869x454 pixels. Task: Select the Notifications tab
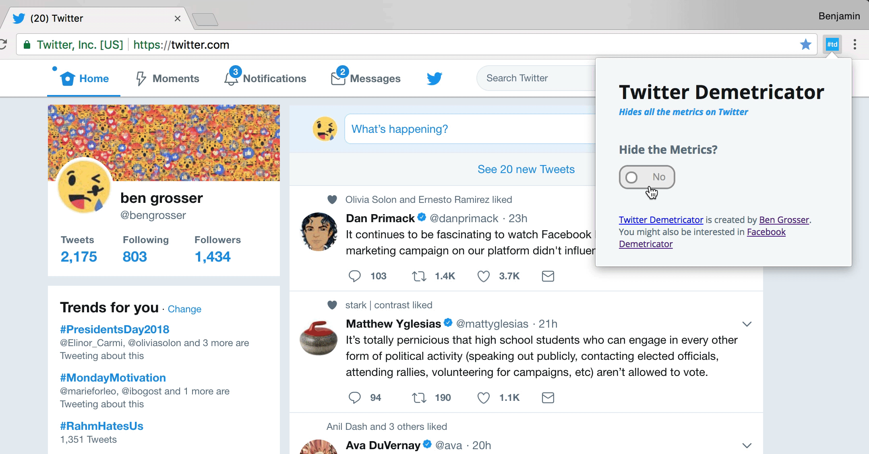pyautogui.click(x=265, y=78)
